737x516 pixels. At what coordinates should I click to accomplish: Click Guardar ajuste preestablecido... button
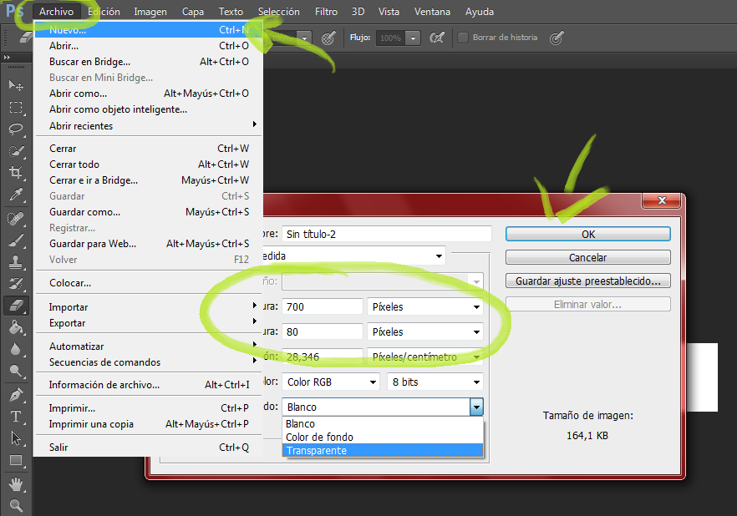tap(588, 281)
